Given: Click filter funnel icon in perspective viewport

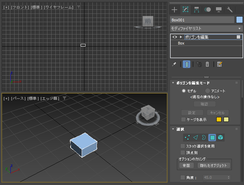Looking at the screenshot, I should 64,98.
